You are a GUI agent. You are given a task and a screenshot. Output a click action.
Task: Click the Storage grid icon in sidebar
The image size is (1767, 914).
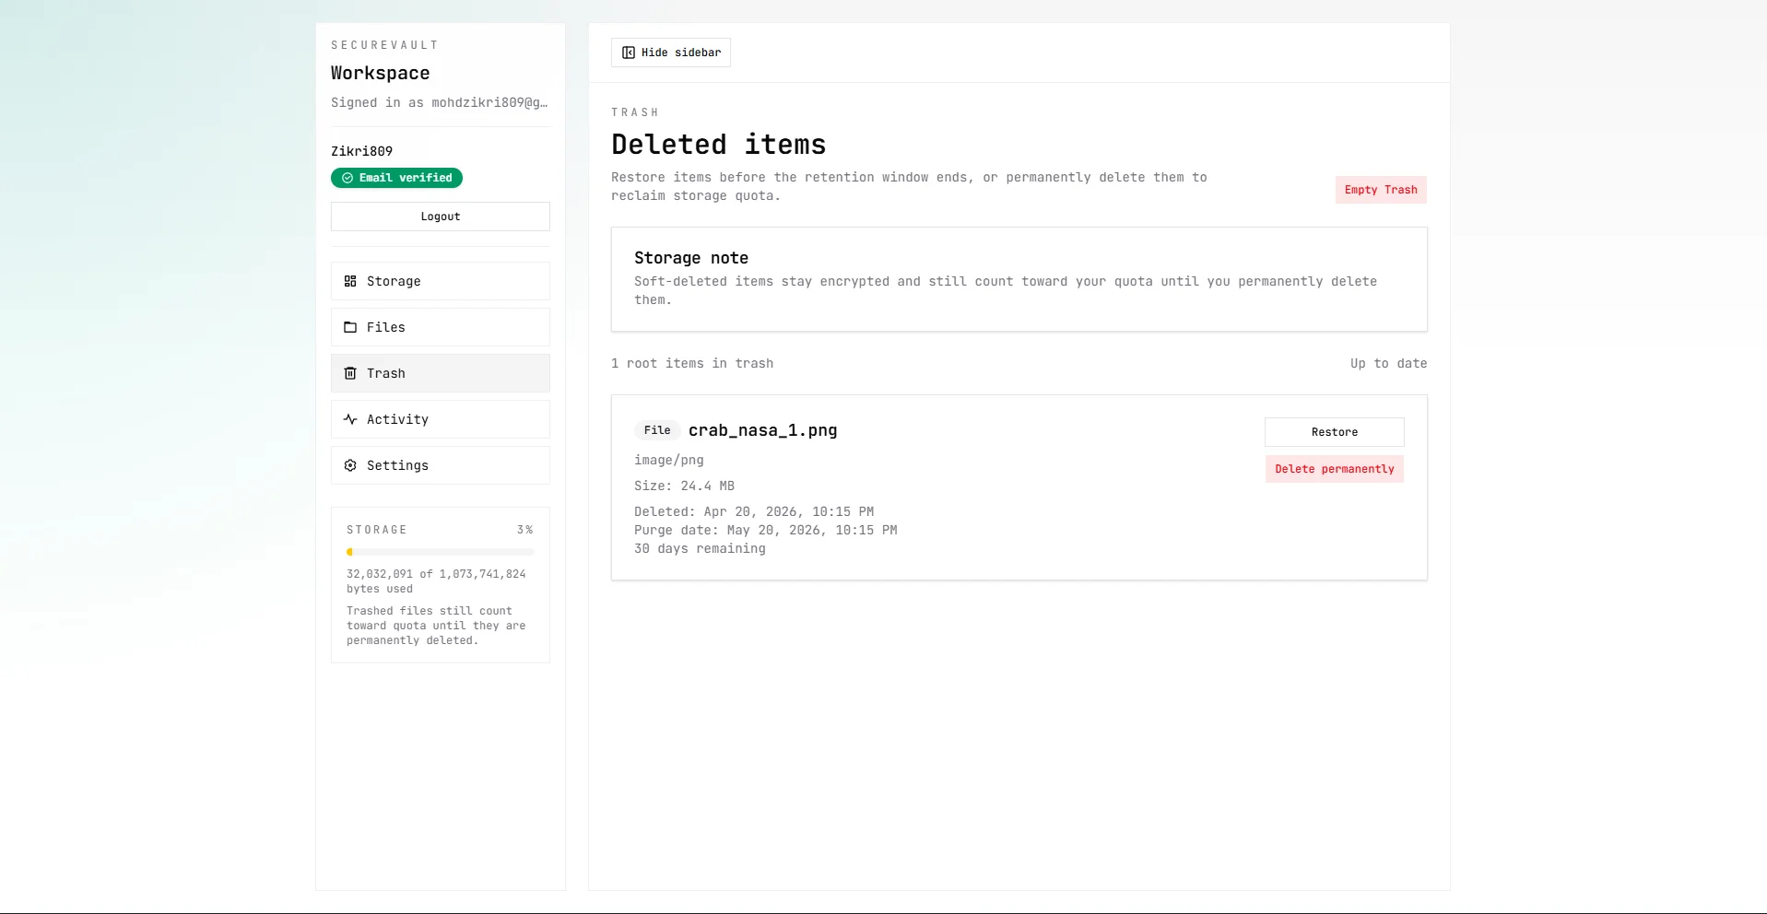(x=350, y=281)
